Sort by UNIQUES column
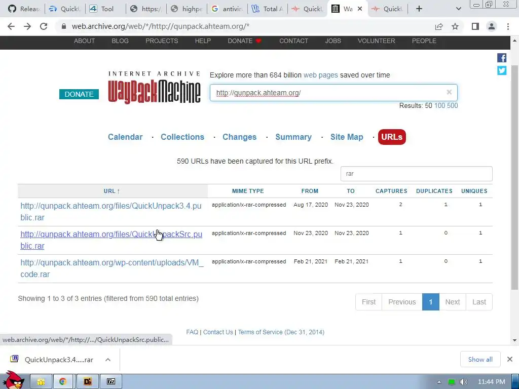 [474, 191]
